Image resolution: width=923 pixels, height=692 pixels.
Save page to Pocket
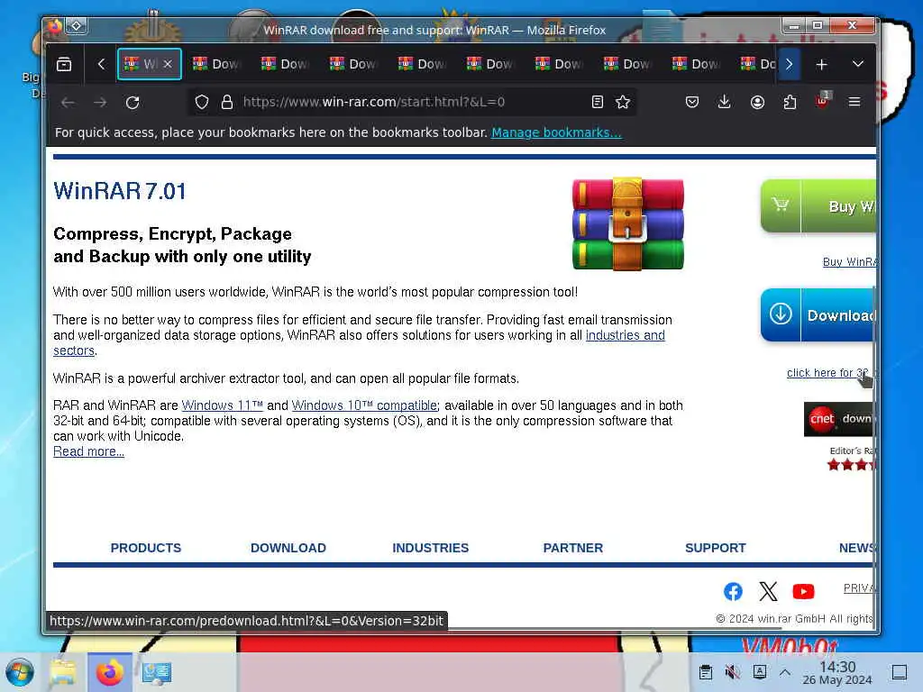click(x=691, y=102)
